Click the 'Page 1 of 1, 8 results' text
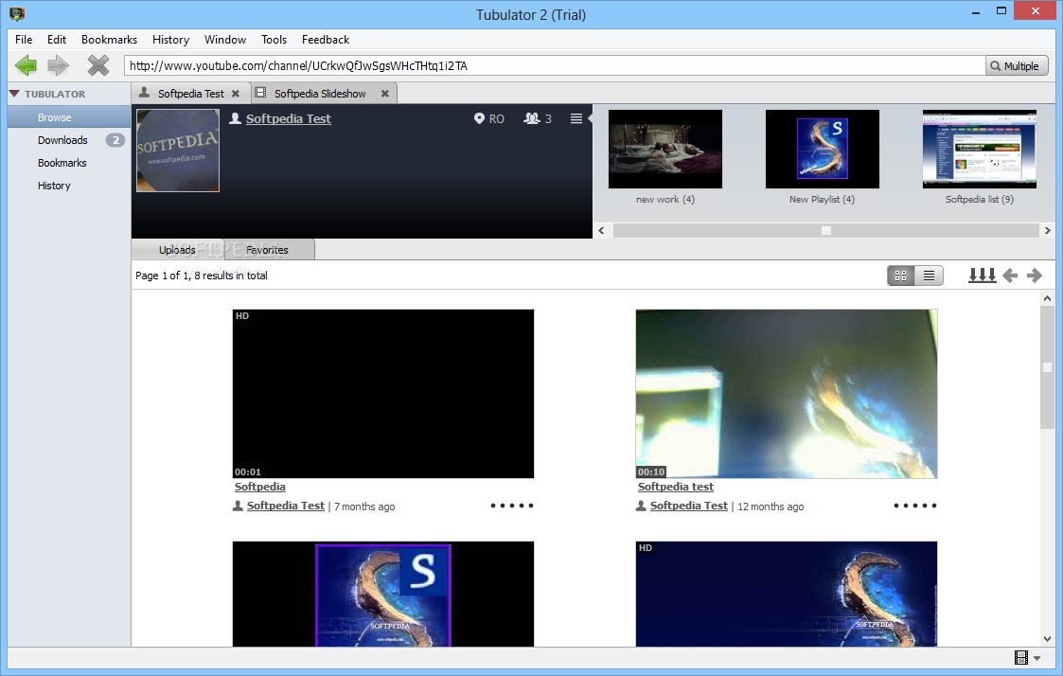 click(x=202, y=276)
